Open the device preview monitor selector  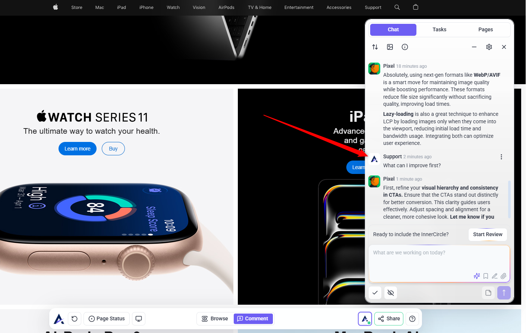139,319
